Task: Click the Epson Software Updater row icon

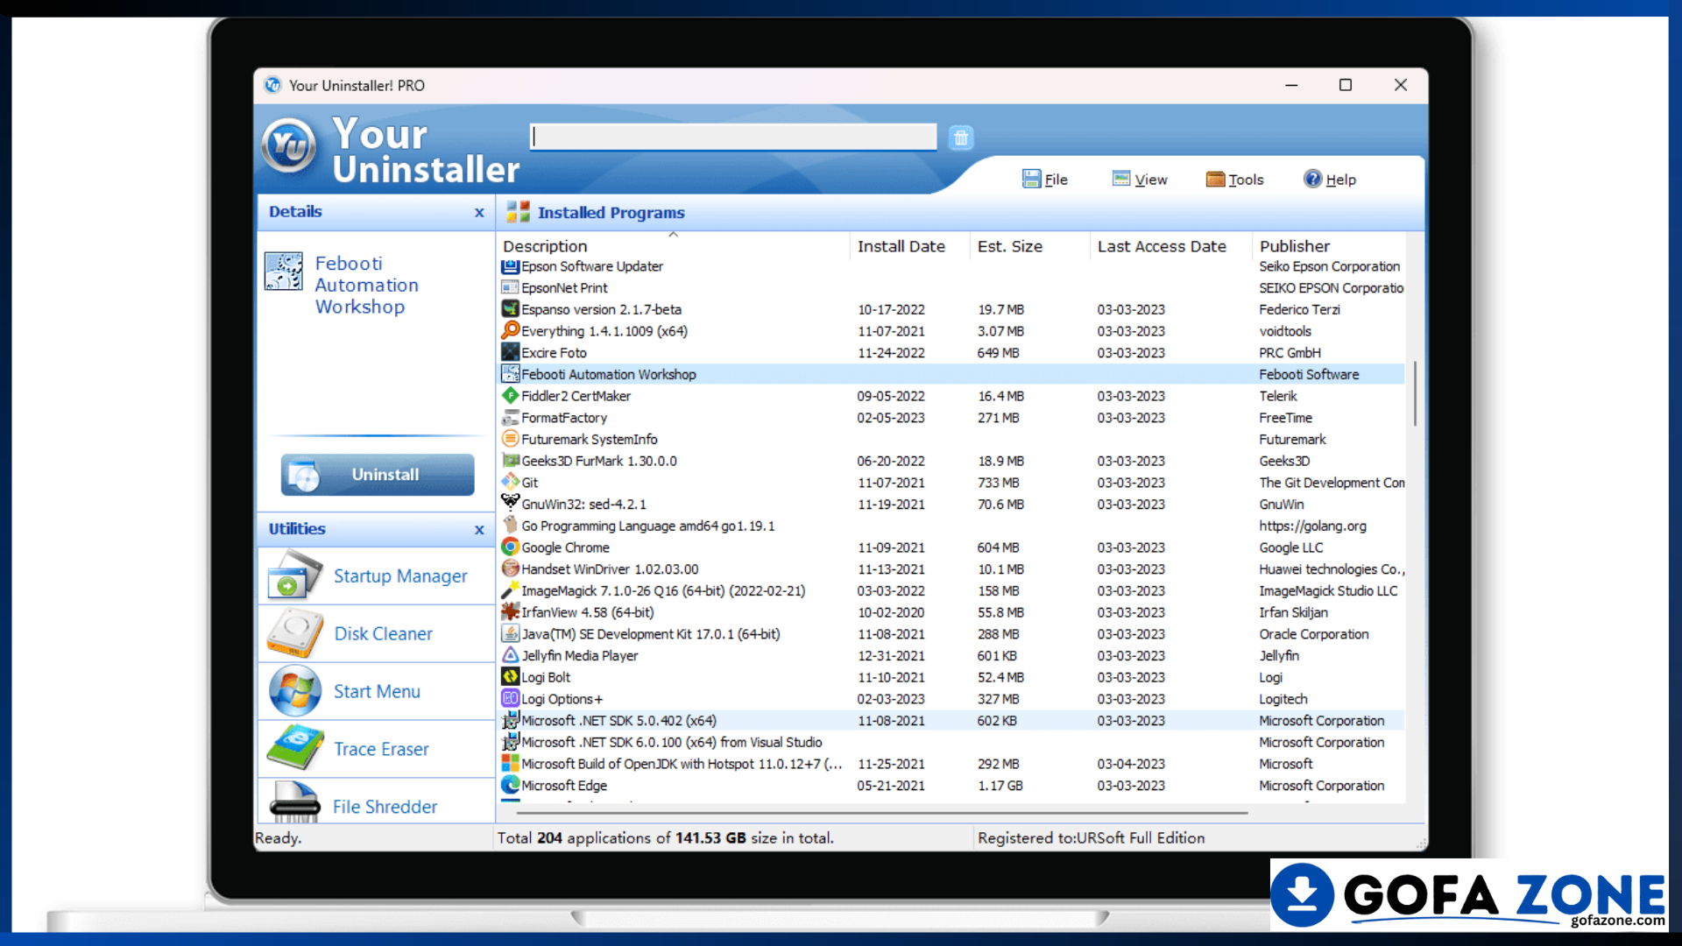Action: pyautogui.click(x=510, y=265)
